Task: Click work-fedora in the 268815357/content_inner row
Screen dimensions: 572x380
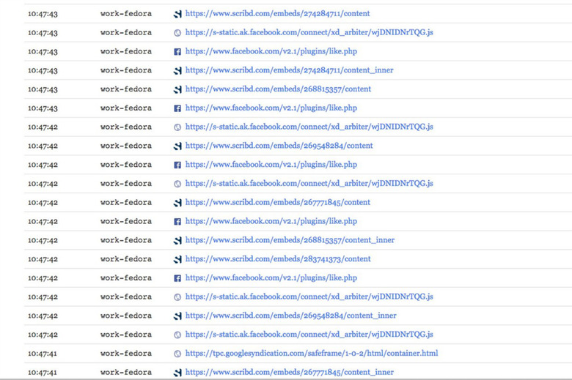Action: pos(126,240)
